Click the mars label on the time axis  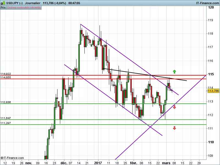[166, 163]
